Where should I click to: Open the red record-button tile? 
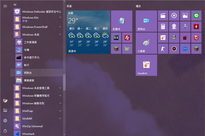click(x=174, y=49)
